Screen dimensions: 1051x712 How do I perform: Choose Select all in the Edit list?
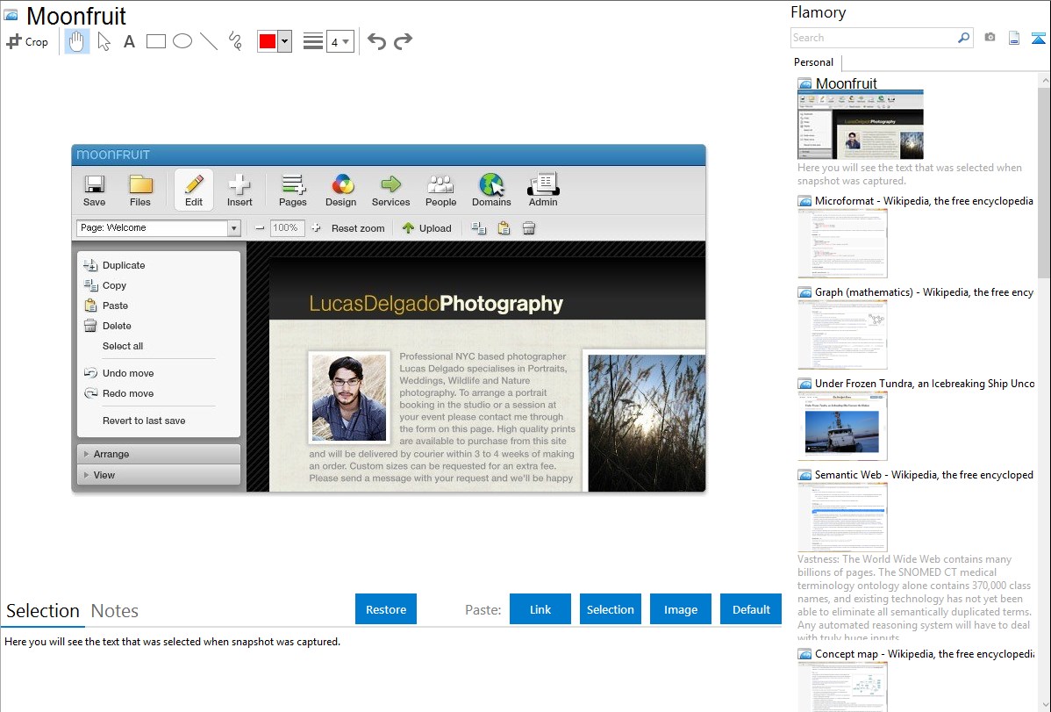[123, 346]
